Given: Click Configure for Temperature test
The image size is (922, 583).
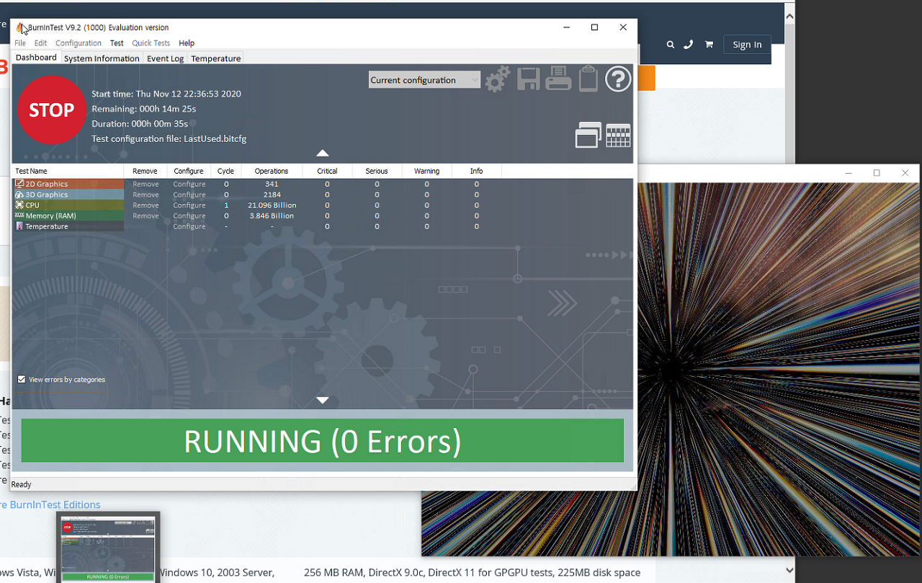Looking at the screenshot, I should point(189,226).
